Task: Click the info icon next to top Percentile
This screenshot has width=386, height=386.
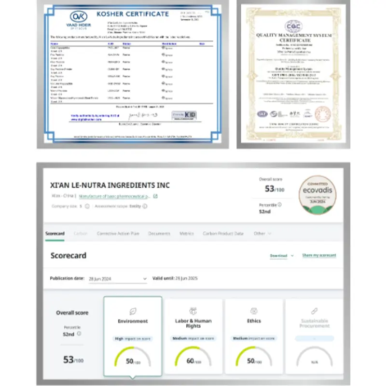Action: coord(280,204)
